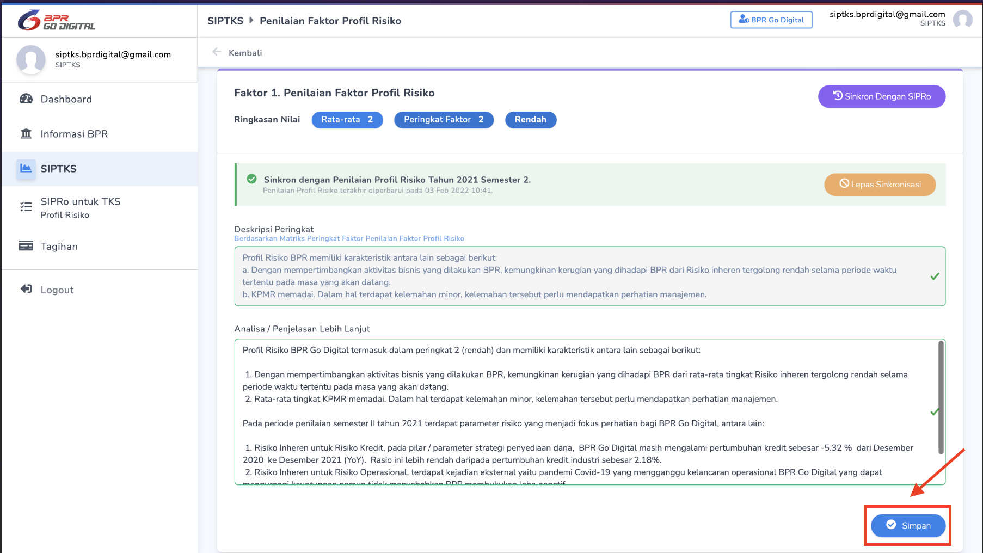Click the green sync success check icon
The height and width of the screenshot is (553, 983).
pos(251,179)
